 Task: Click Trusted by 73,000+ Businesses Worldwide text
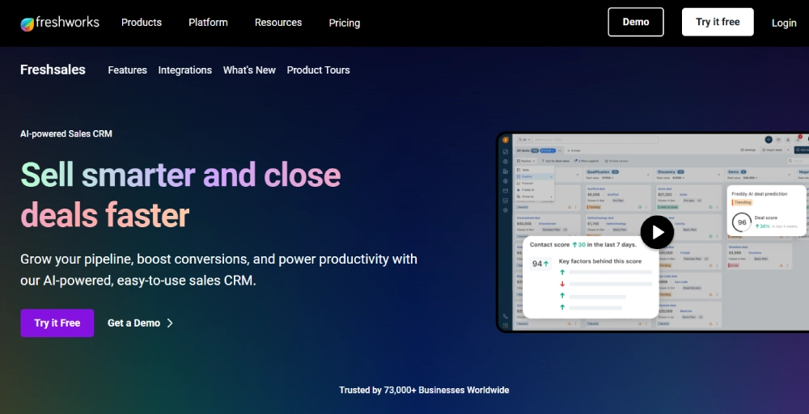[x=424, y=391]
